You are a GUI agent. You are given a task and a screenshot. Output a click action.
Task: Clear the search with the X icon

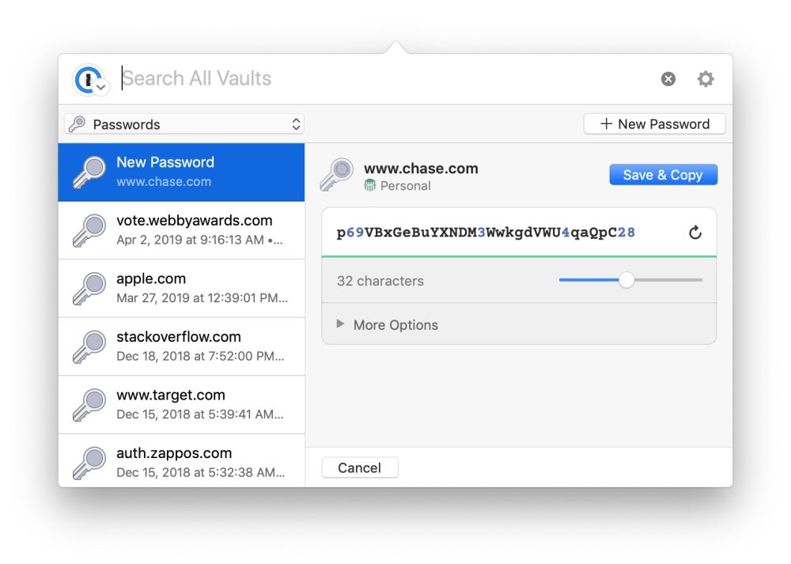coord(668,78)
